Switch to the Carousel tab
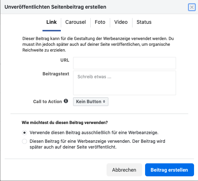Screen dimensions: 198x181 [x=76, y=22]
